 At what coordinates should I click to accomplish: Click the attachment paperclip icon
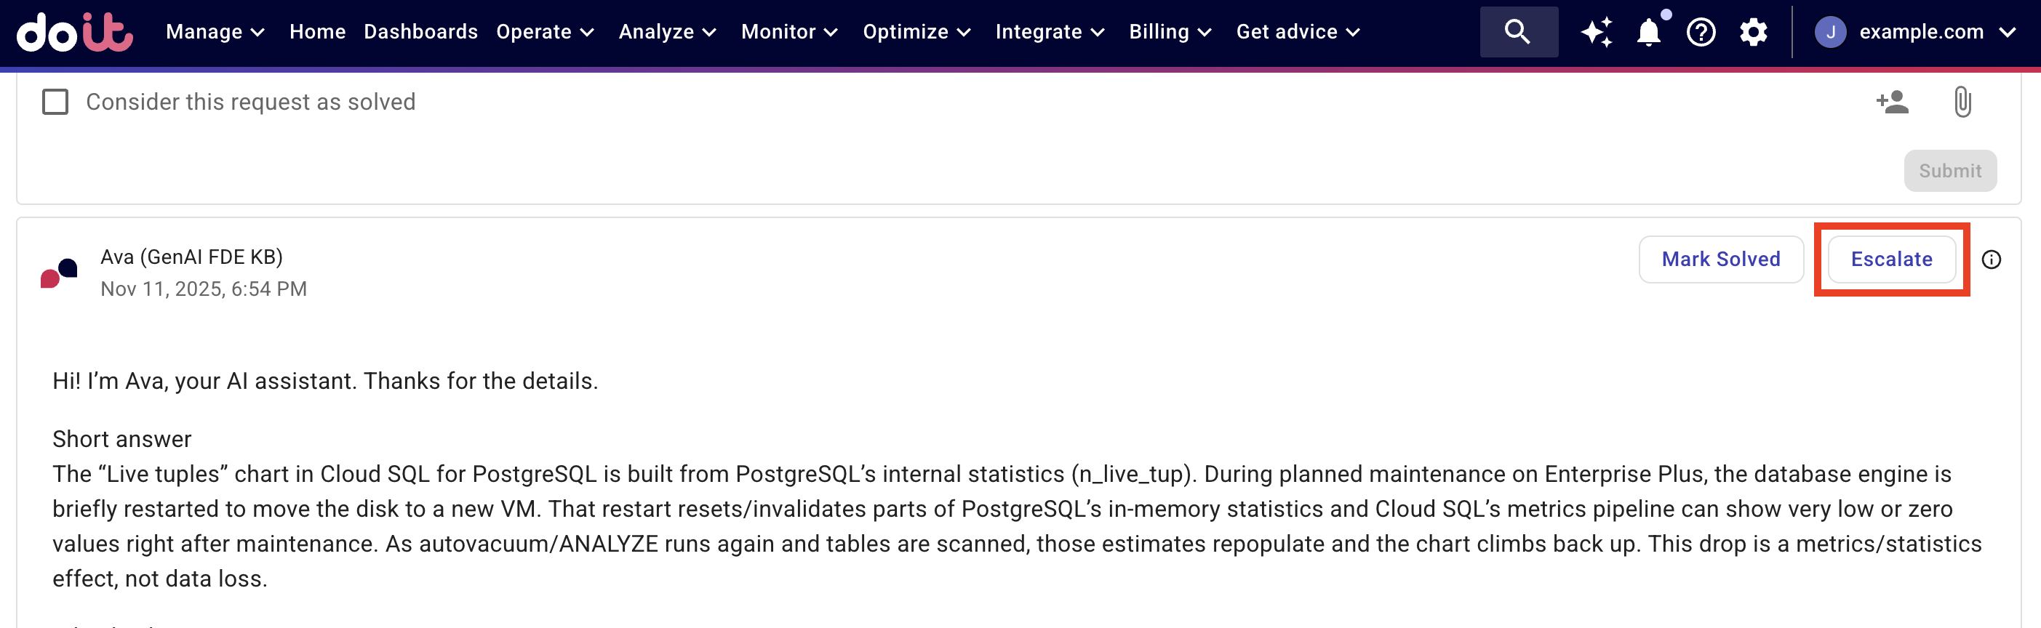pos(1962,102)
